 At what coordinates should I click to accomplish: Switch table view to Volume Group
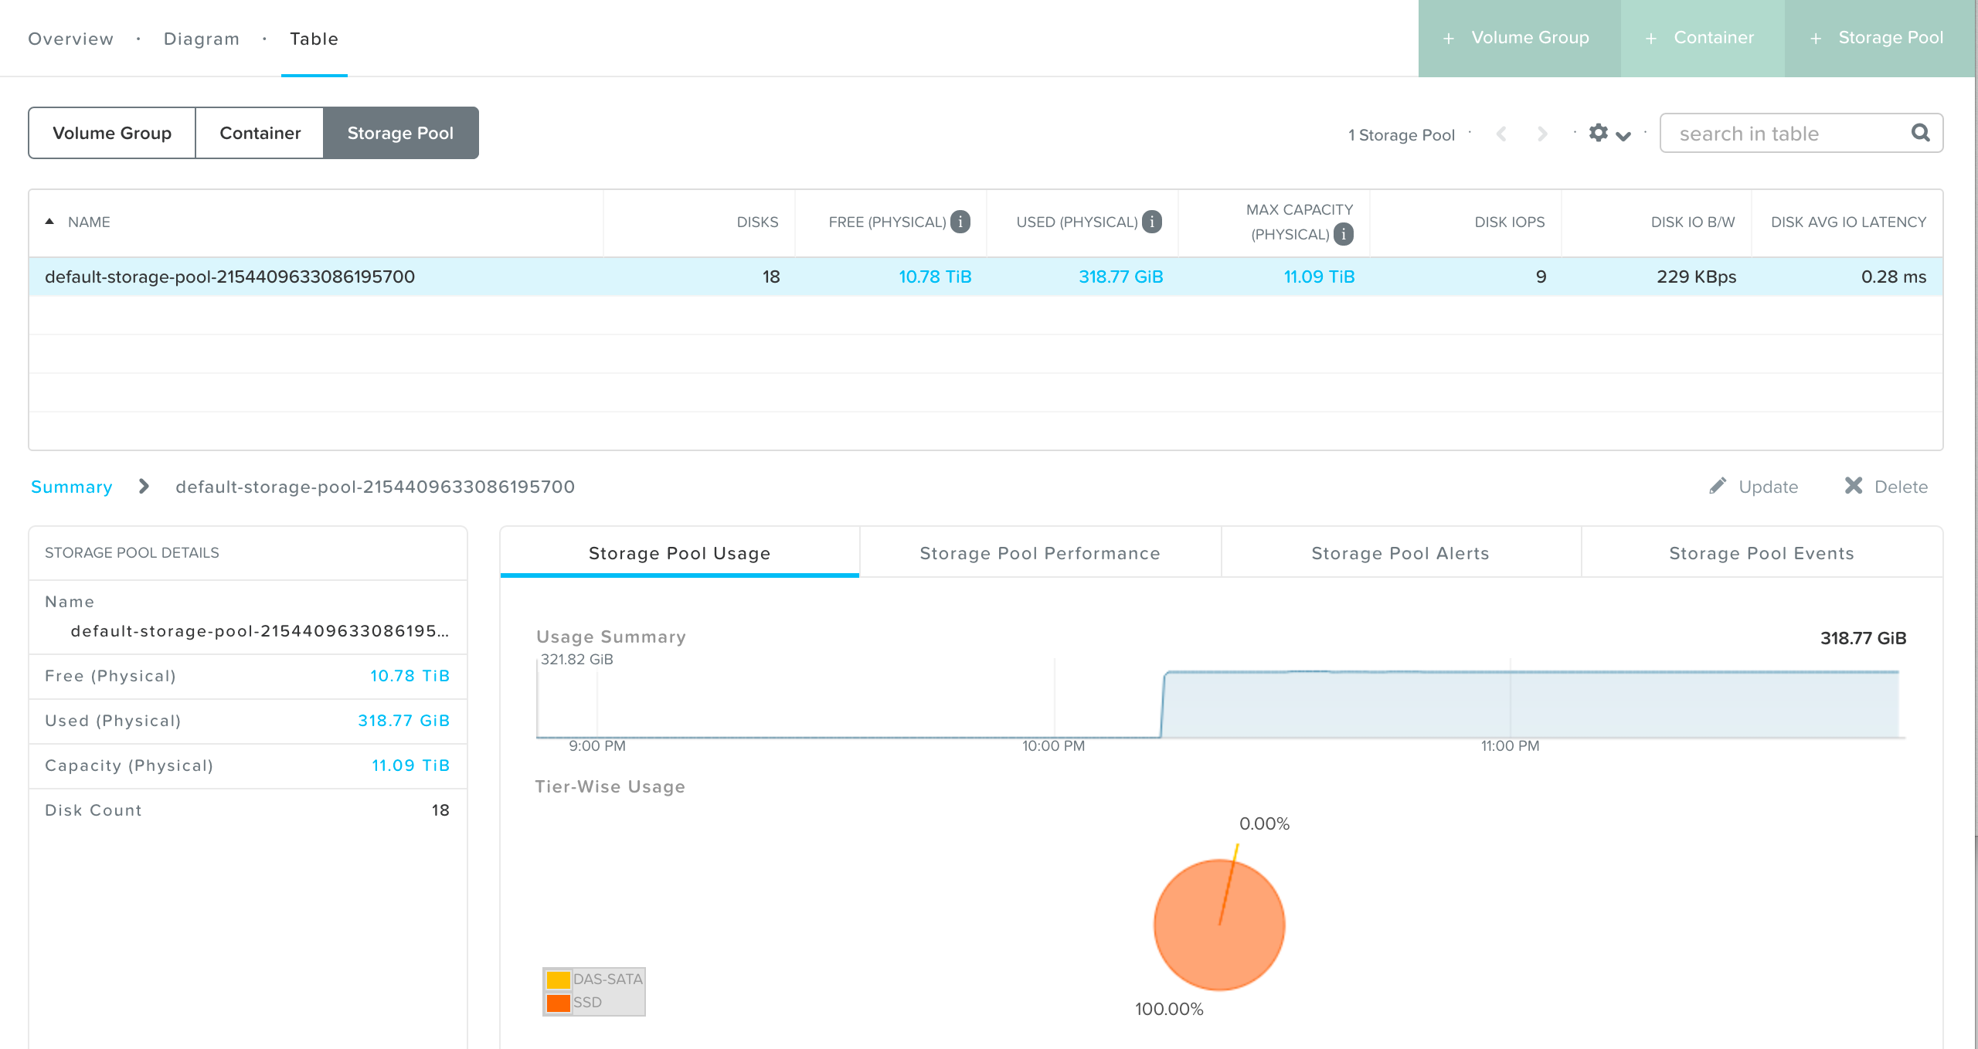[111, 132]
